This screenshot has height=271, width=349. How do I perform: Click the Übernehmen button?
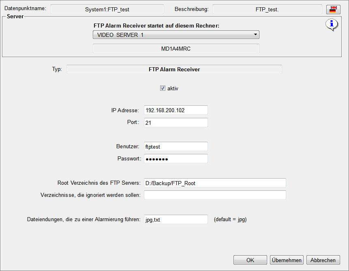click(287, 260)
